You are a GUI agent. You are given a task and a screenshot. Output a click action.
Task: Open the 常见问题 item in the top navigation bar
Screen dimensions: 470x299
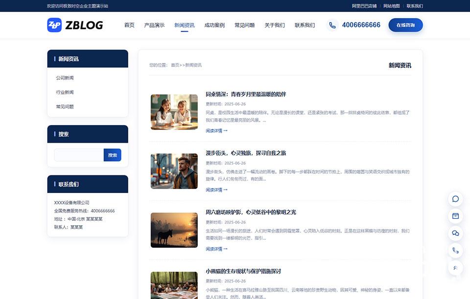point(245,25)
